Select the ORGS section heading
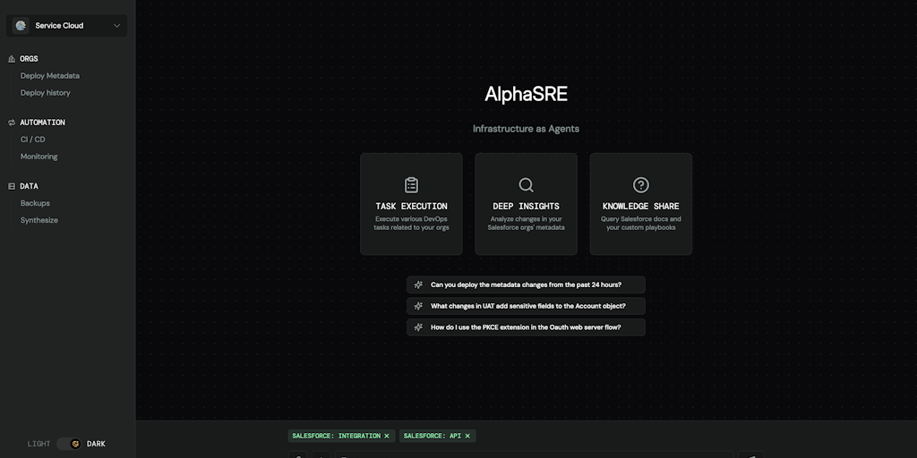917x458 pixels. [x=29, y=59]
